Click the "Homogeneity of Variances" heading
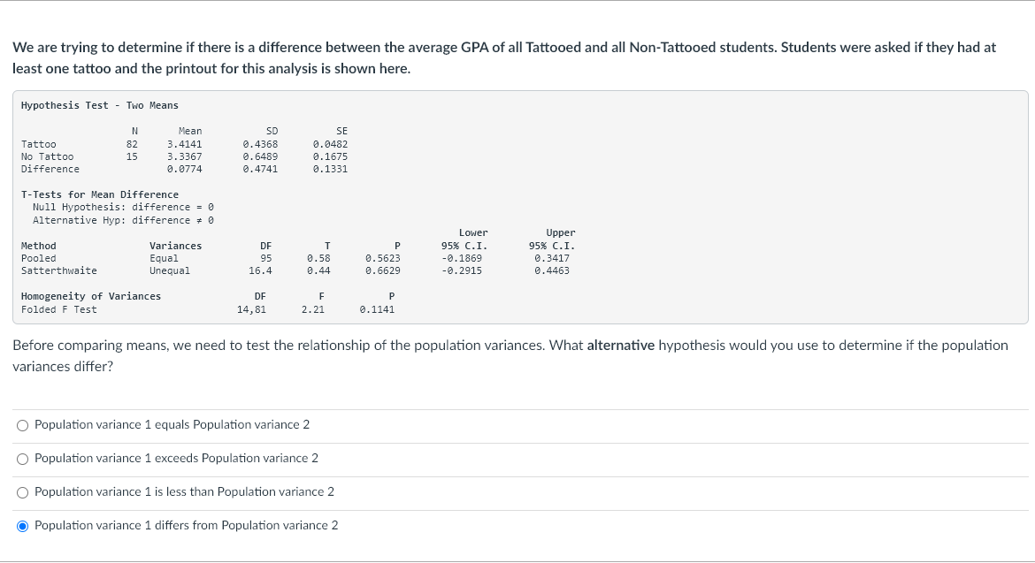 point(90,296)
